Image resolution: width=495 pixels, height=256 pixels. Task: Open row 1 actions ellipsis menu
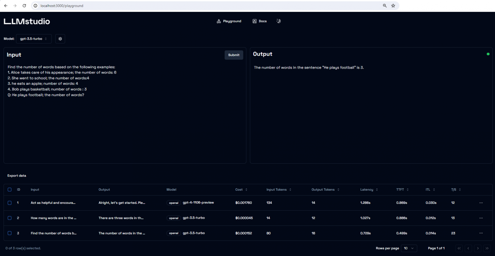coord(481,203)
